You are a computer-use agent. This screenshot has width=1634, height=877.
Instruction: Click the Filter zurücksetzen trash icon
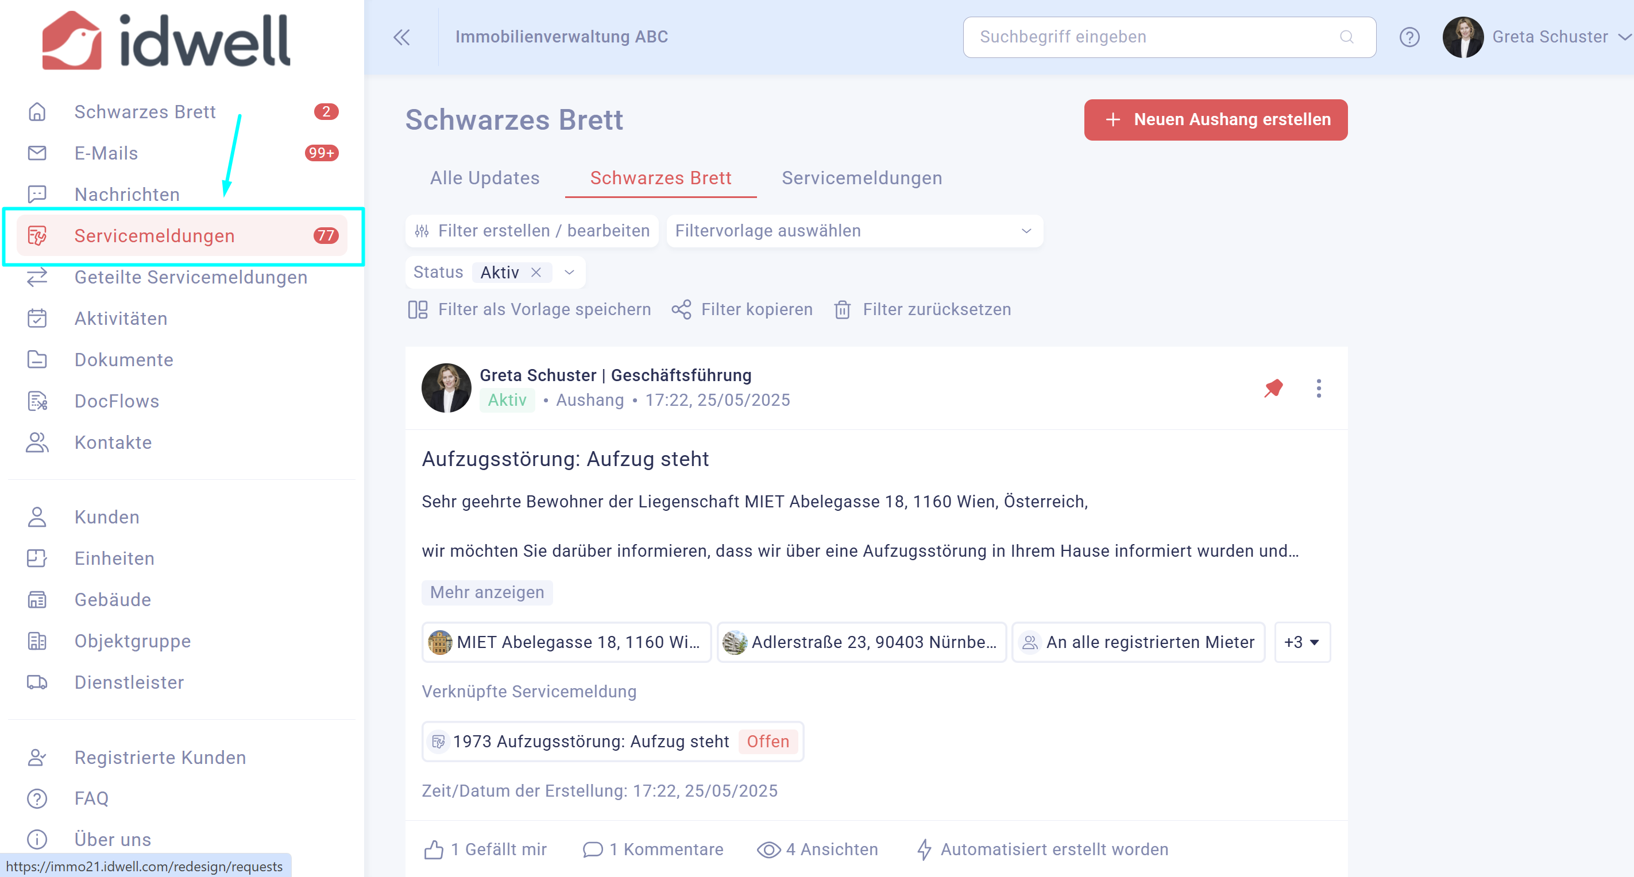843,309
